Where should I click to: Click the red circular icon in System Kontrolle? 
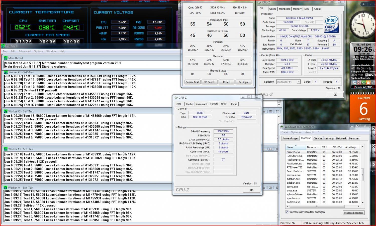[359, 82]
